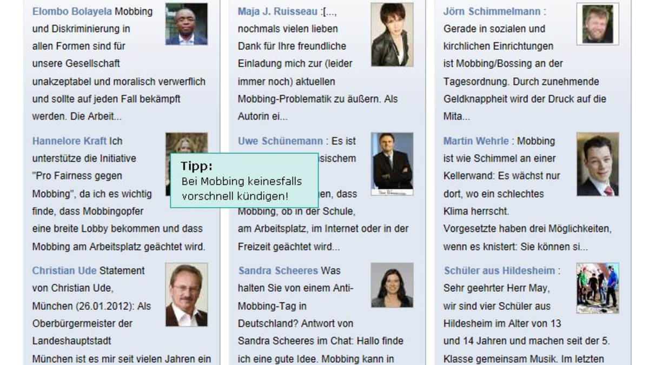Open the Schüler aus Hildesheim link
This screenshot has width=649, height=365.
pyautogui.click(x=500, y=270)
